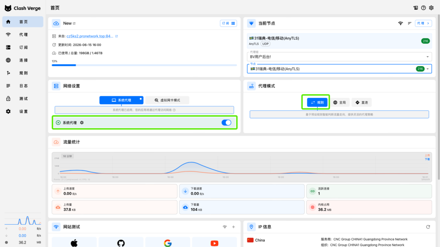Viewport: 440px width, 247px height.
Task: Click the 上传量 upload cloud icon
Action: [x=58, y=207]
